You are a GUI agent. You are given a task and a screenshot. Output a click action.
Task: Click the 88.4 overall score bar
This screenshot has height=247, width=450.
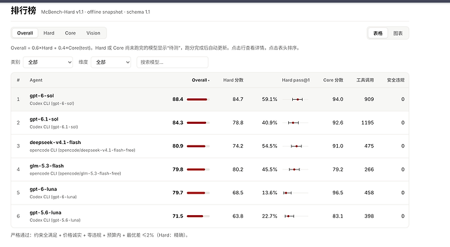(198, 99)
